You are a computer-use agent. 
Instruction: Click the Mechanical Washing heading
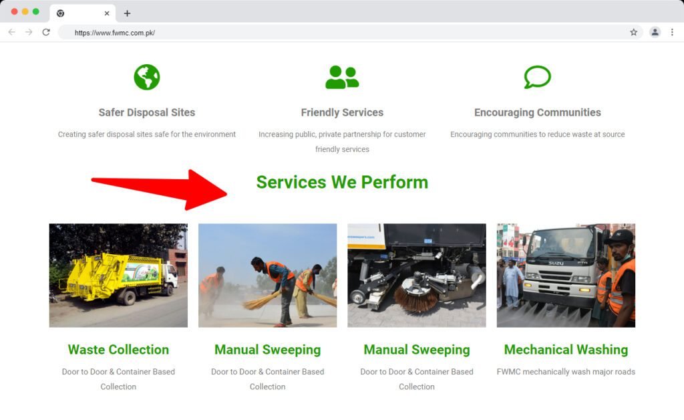pos(566,350)
